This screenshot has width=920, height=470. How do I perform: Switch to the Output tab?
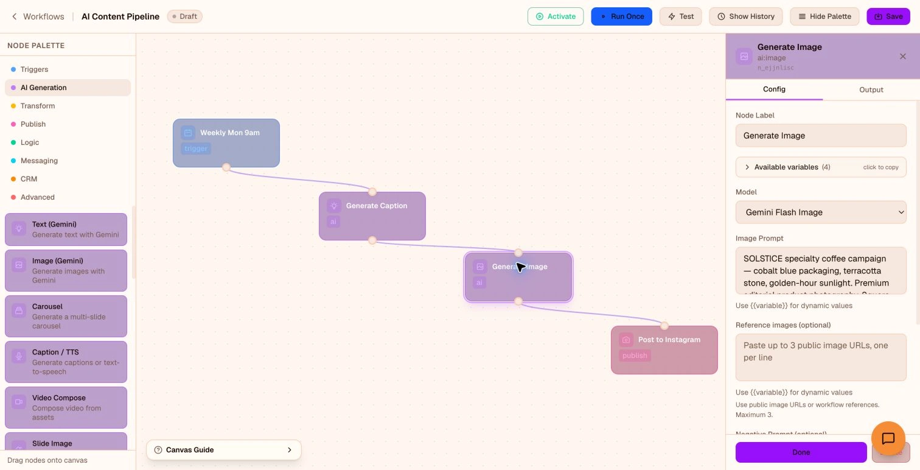[x=871, y=89]
